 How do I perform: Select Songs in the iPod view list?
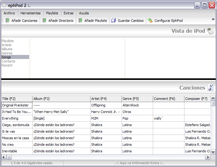[x=15, y=57]
